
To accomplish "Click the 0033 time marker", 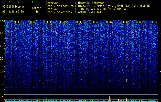I will click(48, 22).
